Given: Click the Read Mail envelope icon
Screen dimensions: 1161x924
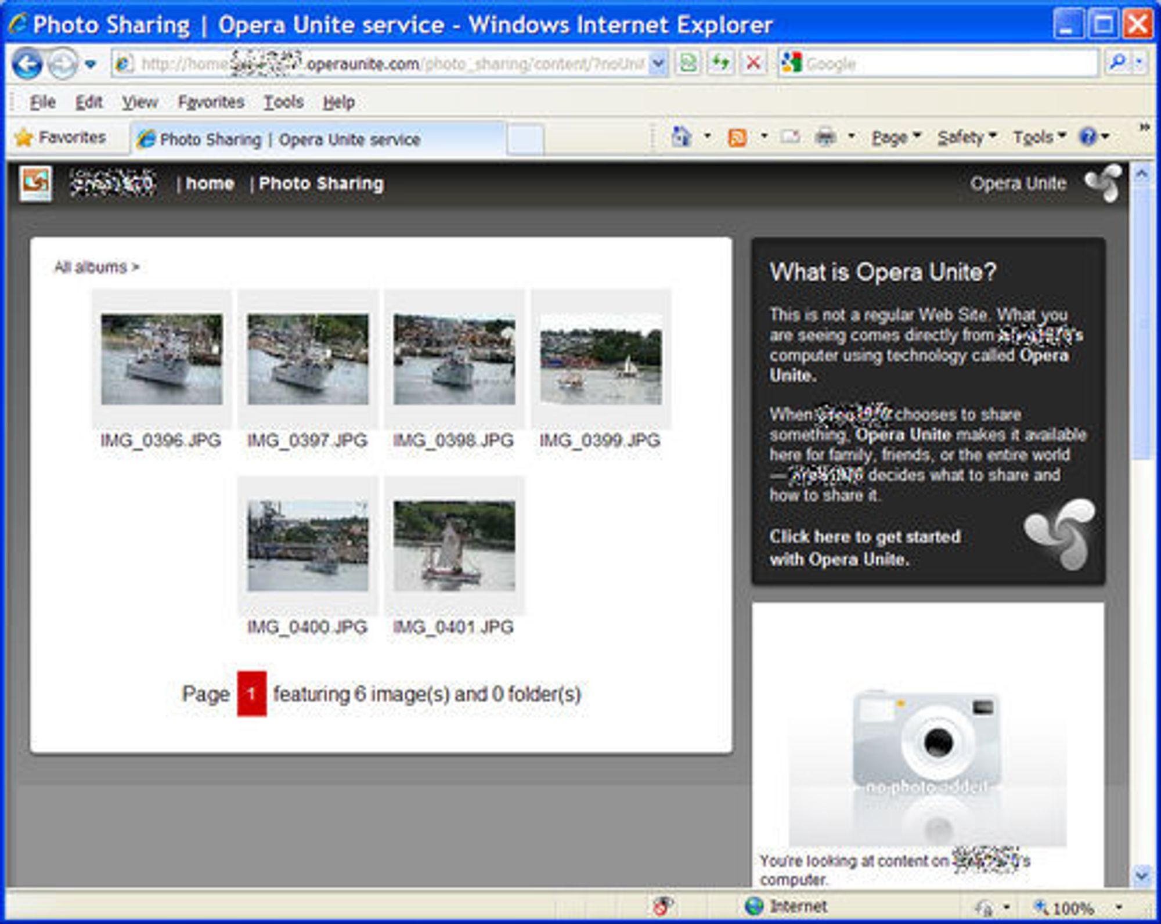Looking at the screenshot, I should pos(789,137).
